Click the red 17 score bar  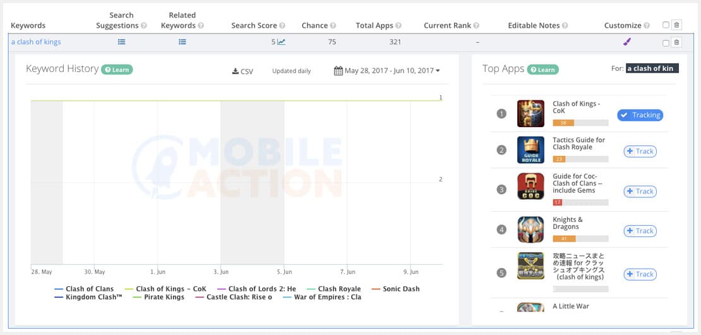pos(558,203)
